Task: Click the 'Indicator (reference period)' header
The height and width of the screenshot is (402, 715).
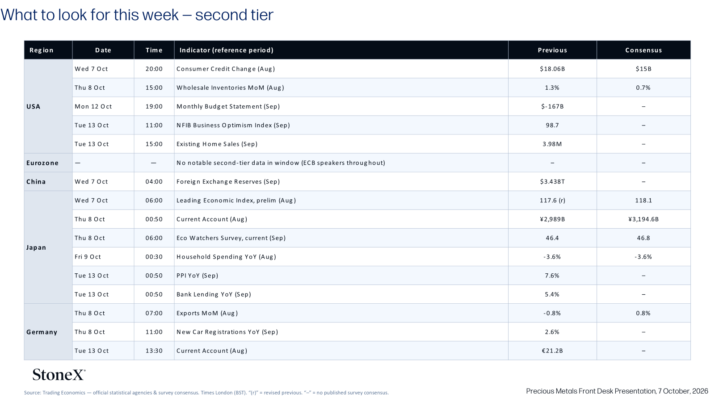Action: pyautogui.click(x=341, y=50)
